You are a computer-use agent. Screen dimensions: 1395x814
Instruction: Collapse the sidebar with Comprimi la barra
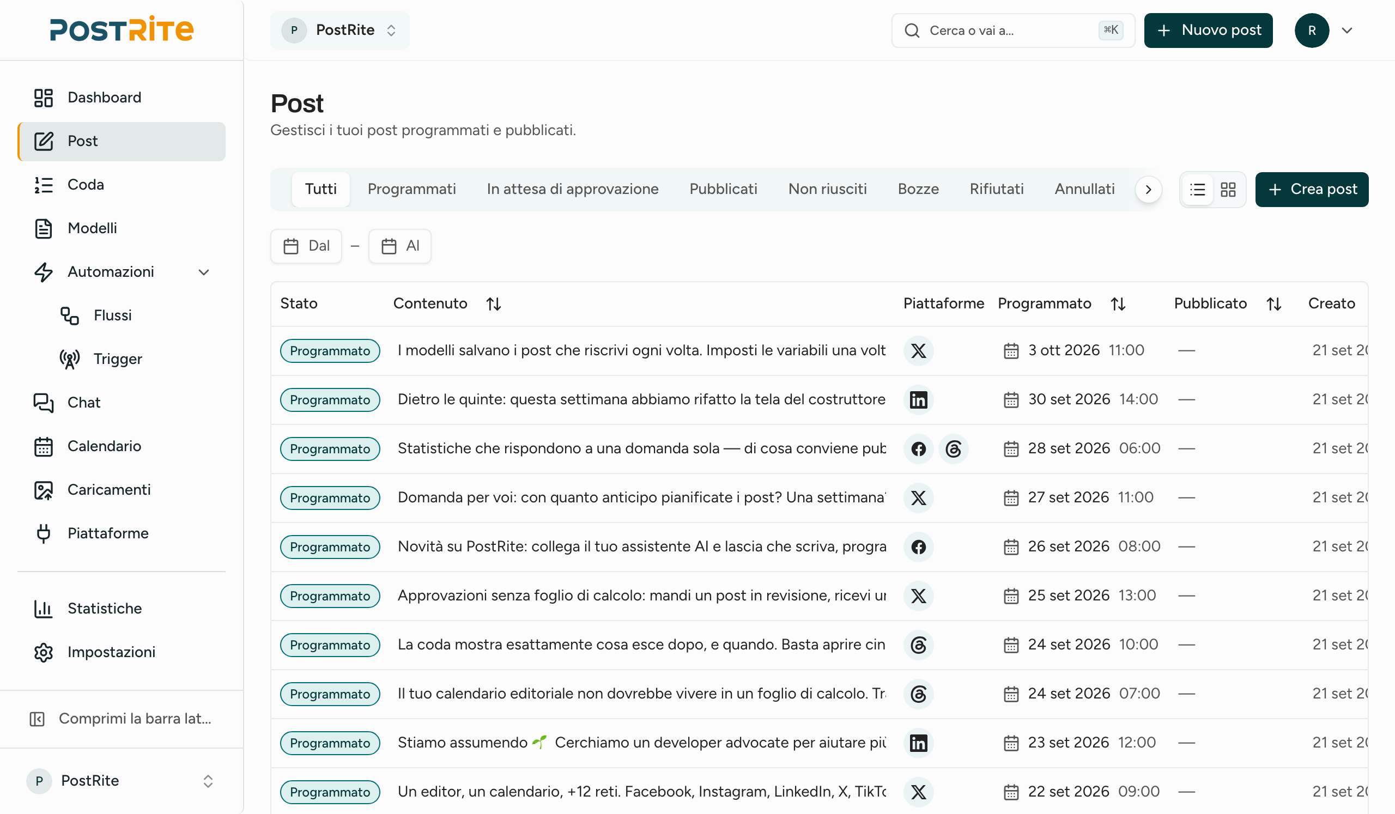click(121, 719)
